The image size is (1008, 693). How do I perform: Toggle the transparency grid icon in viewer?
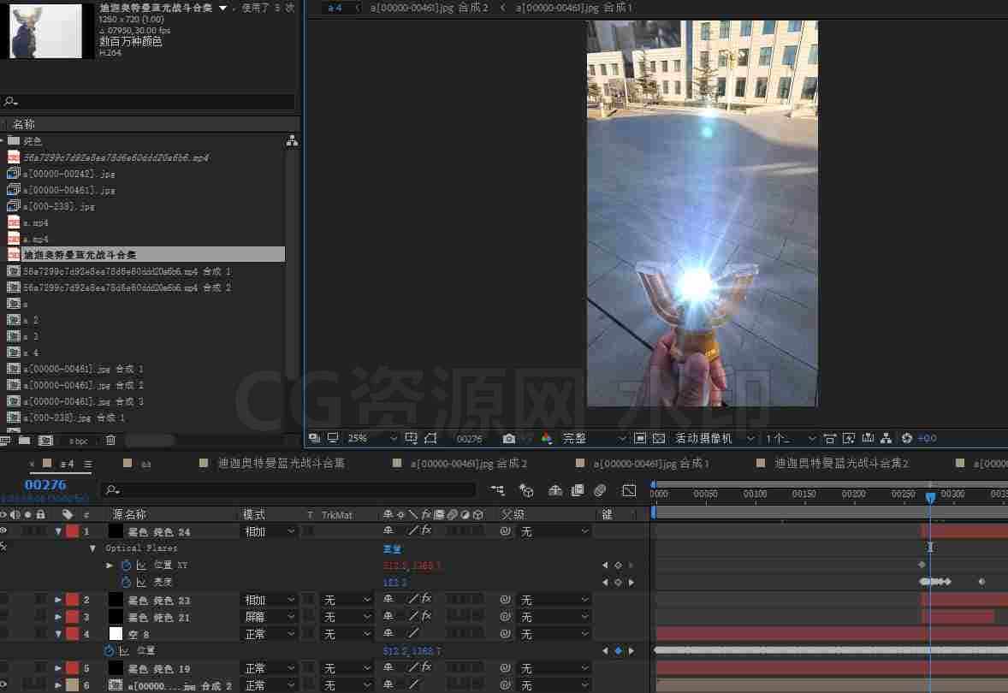click(x=658, y=438)
